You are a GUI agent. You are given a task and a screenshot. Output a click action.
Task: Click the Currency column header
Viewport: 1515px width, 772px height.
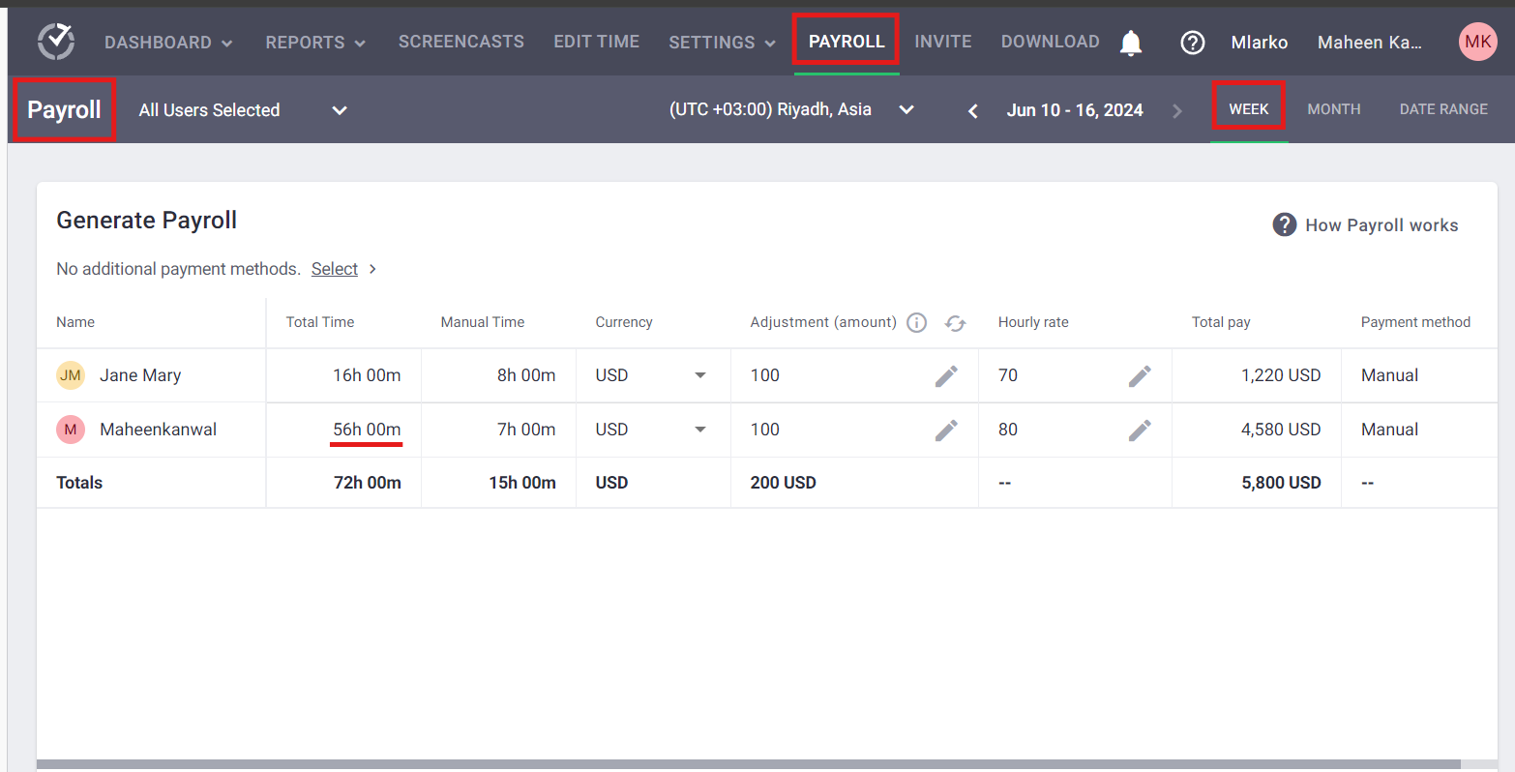624,322
